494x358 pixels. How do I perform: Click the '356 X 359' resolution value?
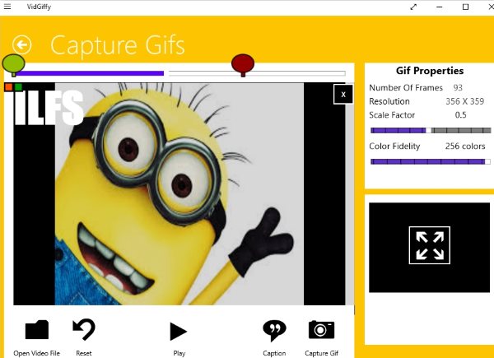[464, 101]
